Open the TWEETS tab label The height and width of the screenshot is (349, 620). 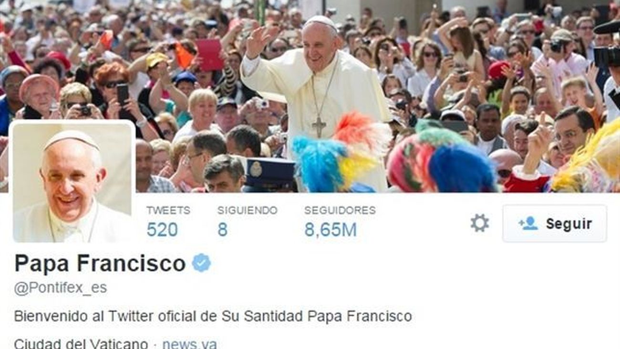point(168,210)
